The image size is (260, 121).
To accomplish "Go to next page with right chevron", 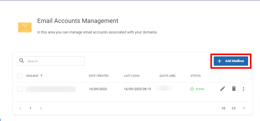I will click(41, 108).
